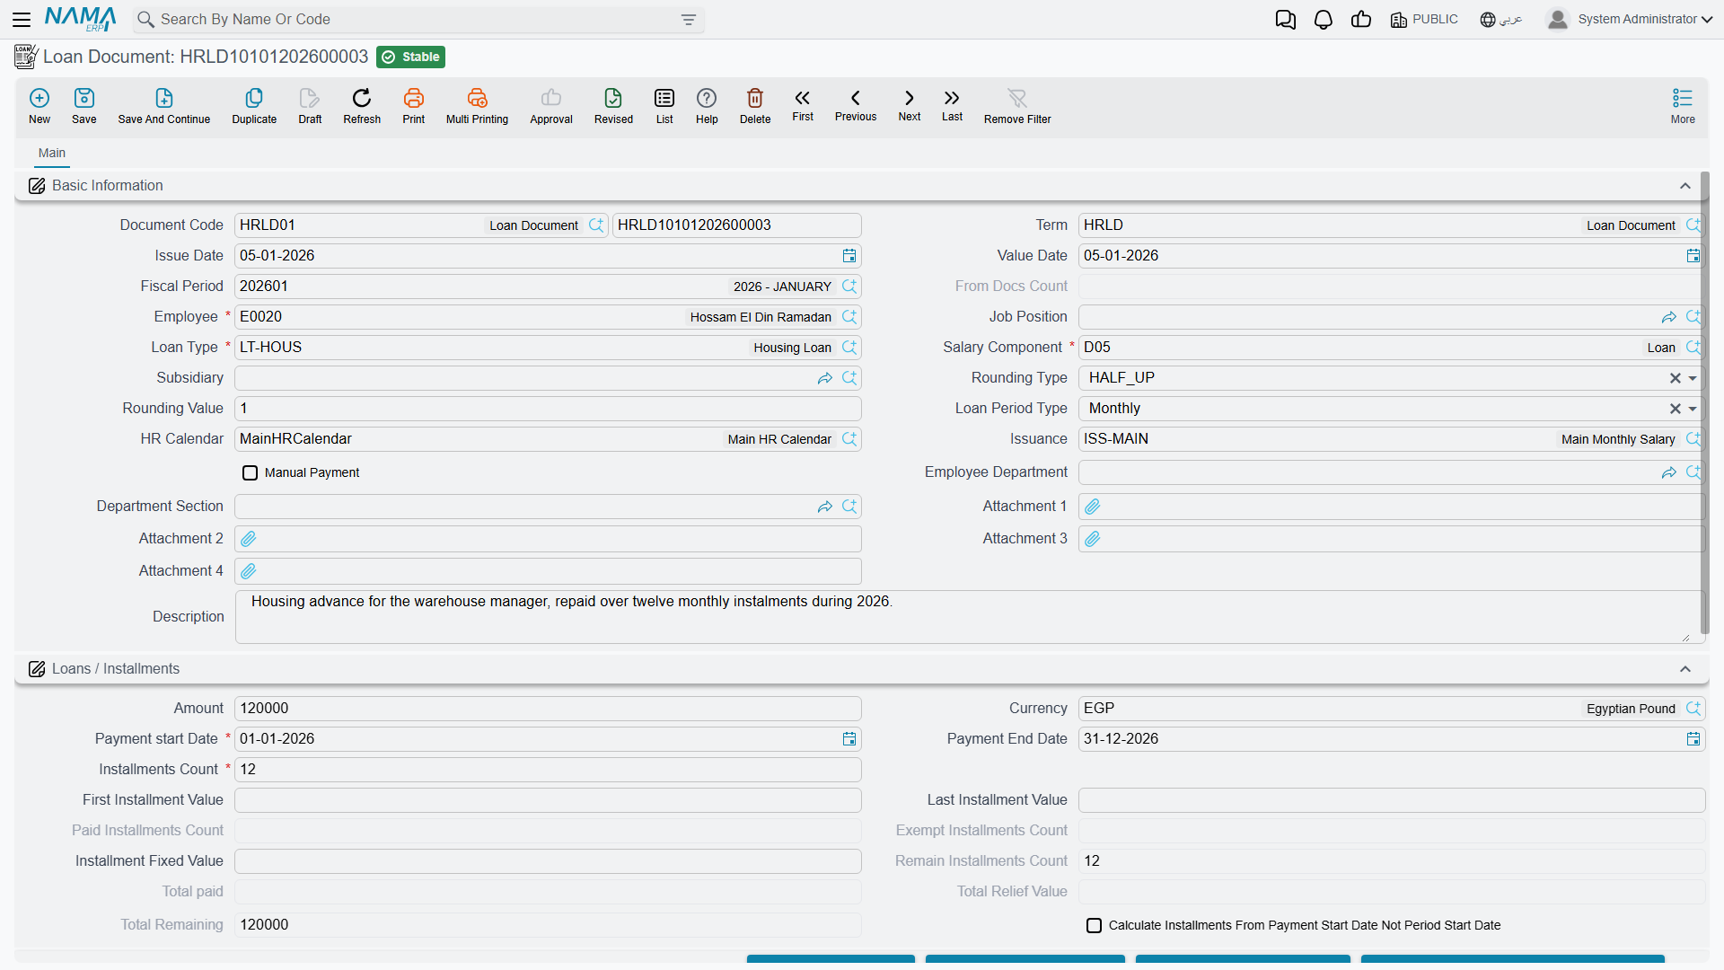Go to First record
Image resolution: width=1724 pixels, height=970 pixels.
[x=803, y=104]
